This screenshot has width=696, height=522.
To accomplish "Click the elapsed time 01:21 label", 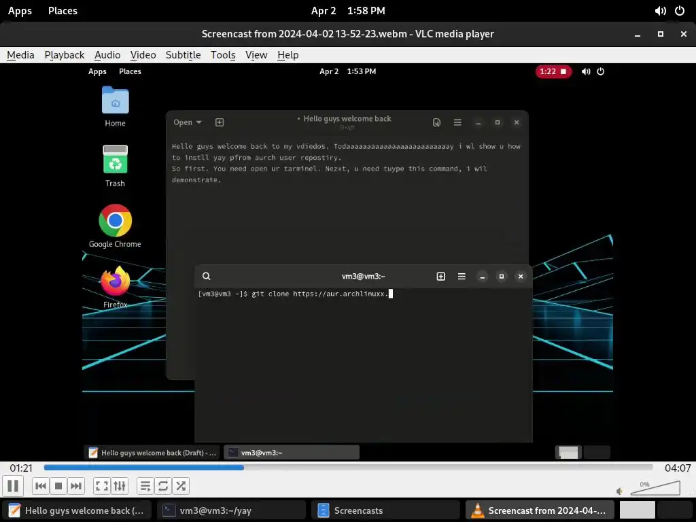I will pos(21,468).
